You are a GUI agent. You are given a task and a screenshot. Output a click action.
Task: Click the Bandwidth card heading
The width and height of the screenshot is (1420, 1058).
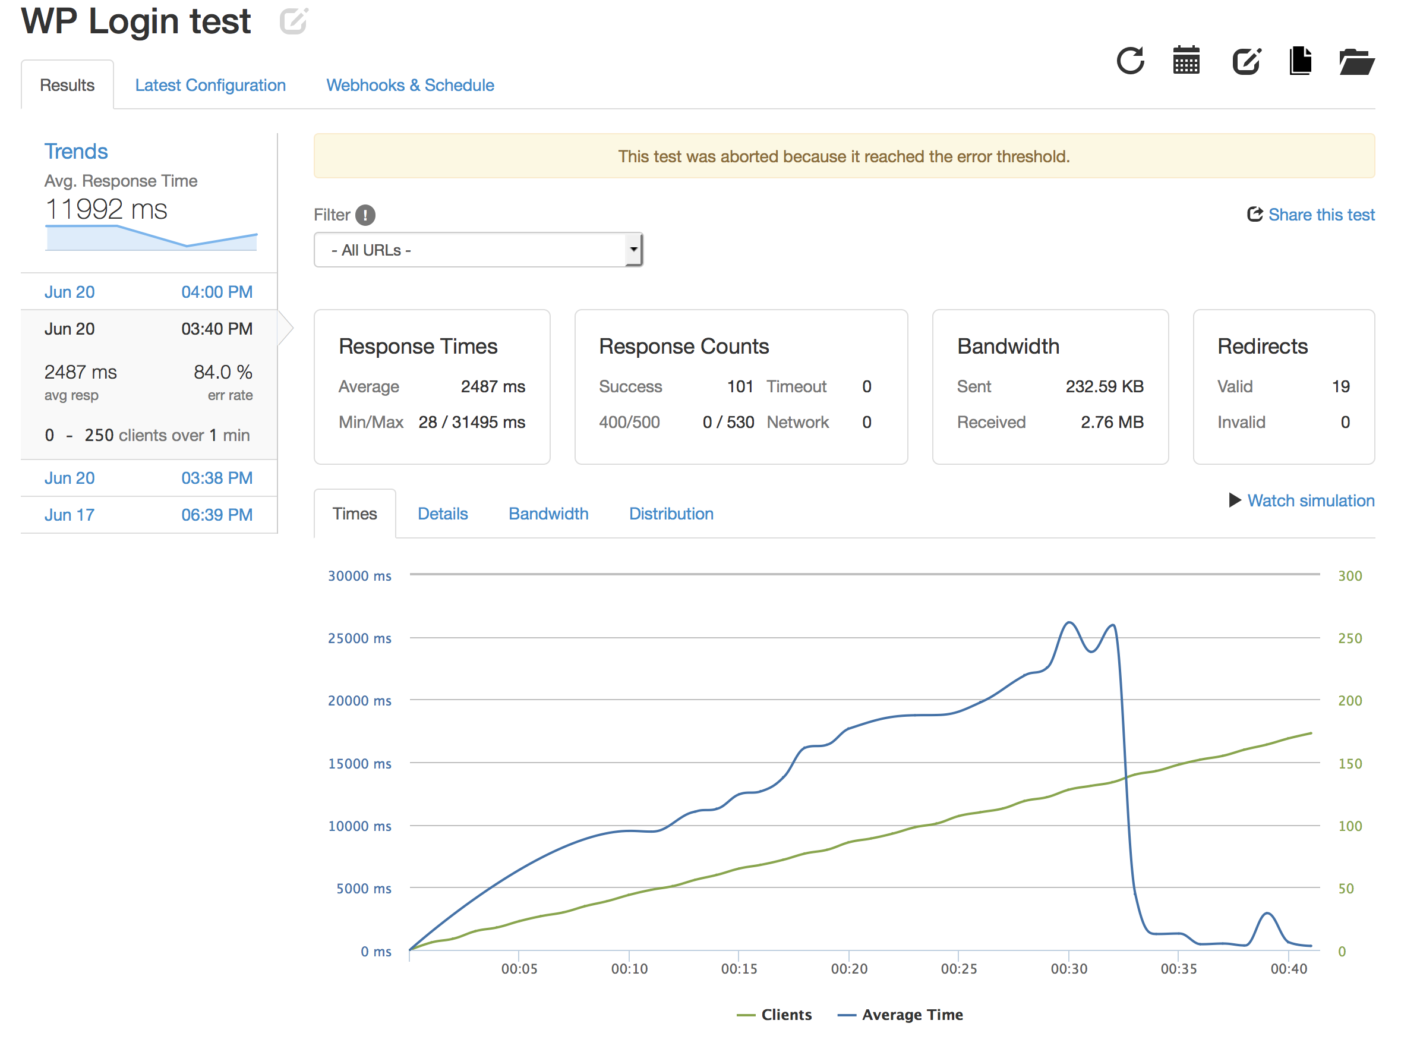[x=1008, y=346]
